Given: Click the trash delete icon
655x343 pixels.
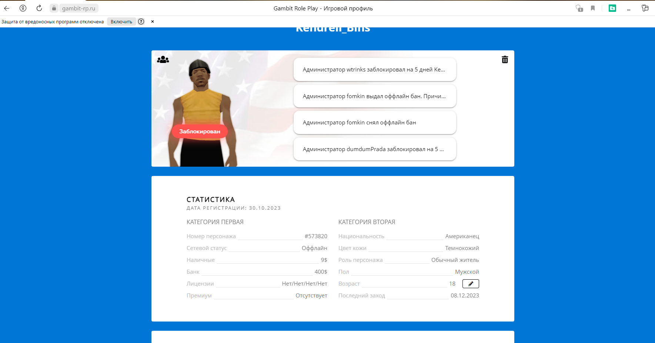Looking at the screenshot, I should (505, 60).
